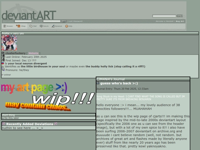Click the Browse icon in the navigation bar
The width and height of the screenshot is (200, 150).
click(x=5, y=26)
